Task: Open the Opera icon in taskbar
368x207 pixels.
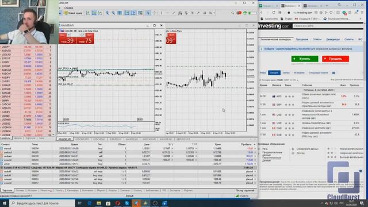Action: [x=117, y=203]
